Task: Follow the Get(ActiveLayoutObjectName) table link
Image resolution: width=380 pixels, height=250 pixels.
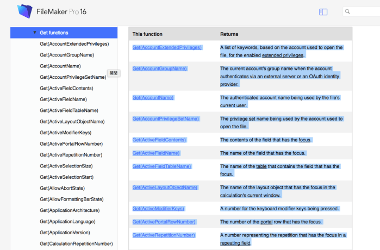Action: pyautogui.click(x=165, y=187)
